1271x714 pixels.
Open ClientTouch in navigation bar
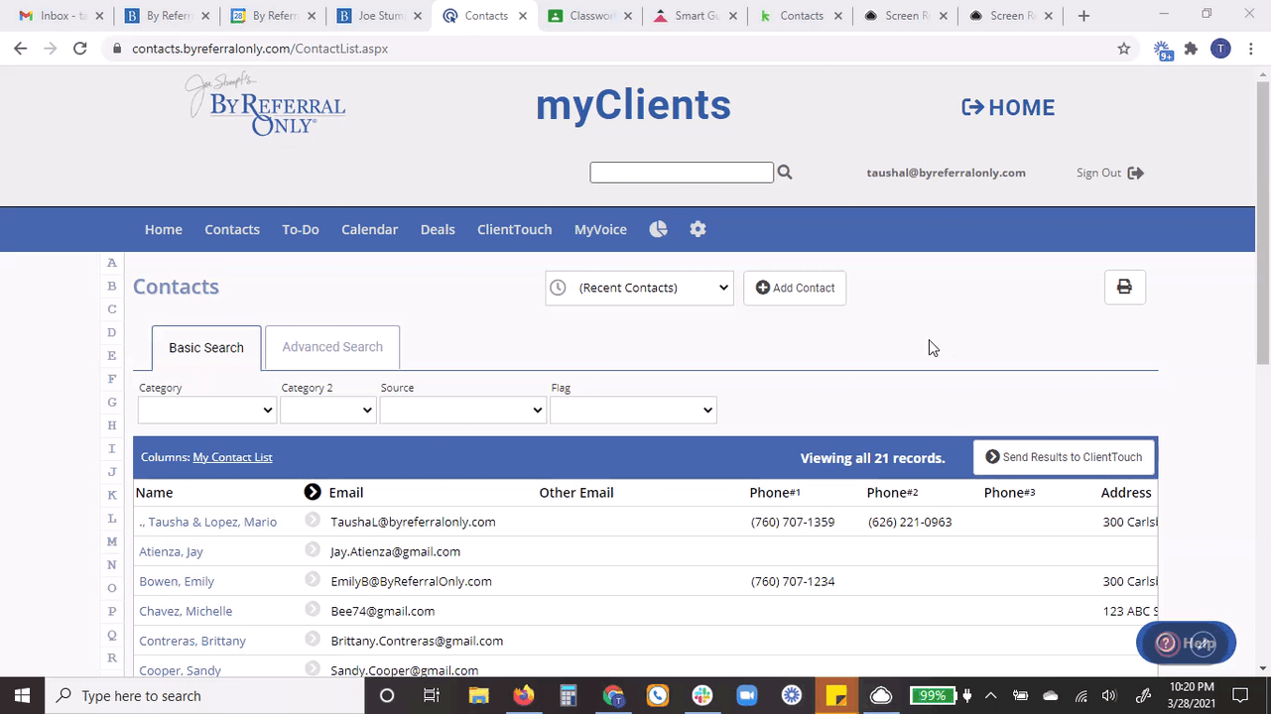(514, 229)
